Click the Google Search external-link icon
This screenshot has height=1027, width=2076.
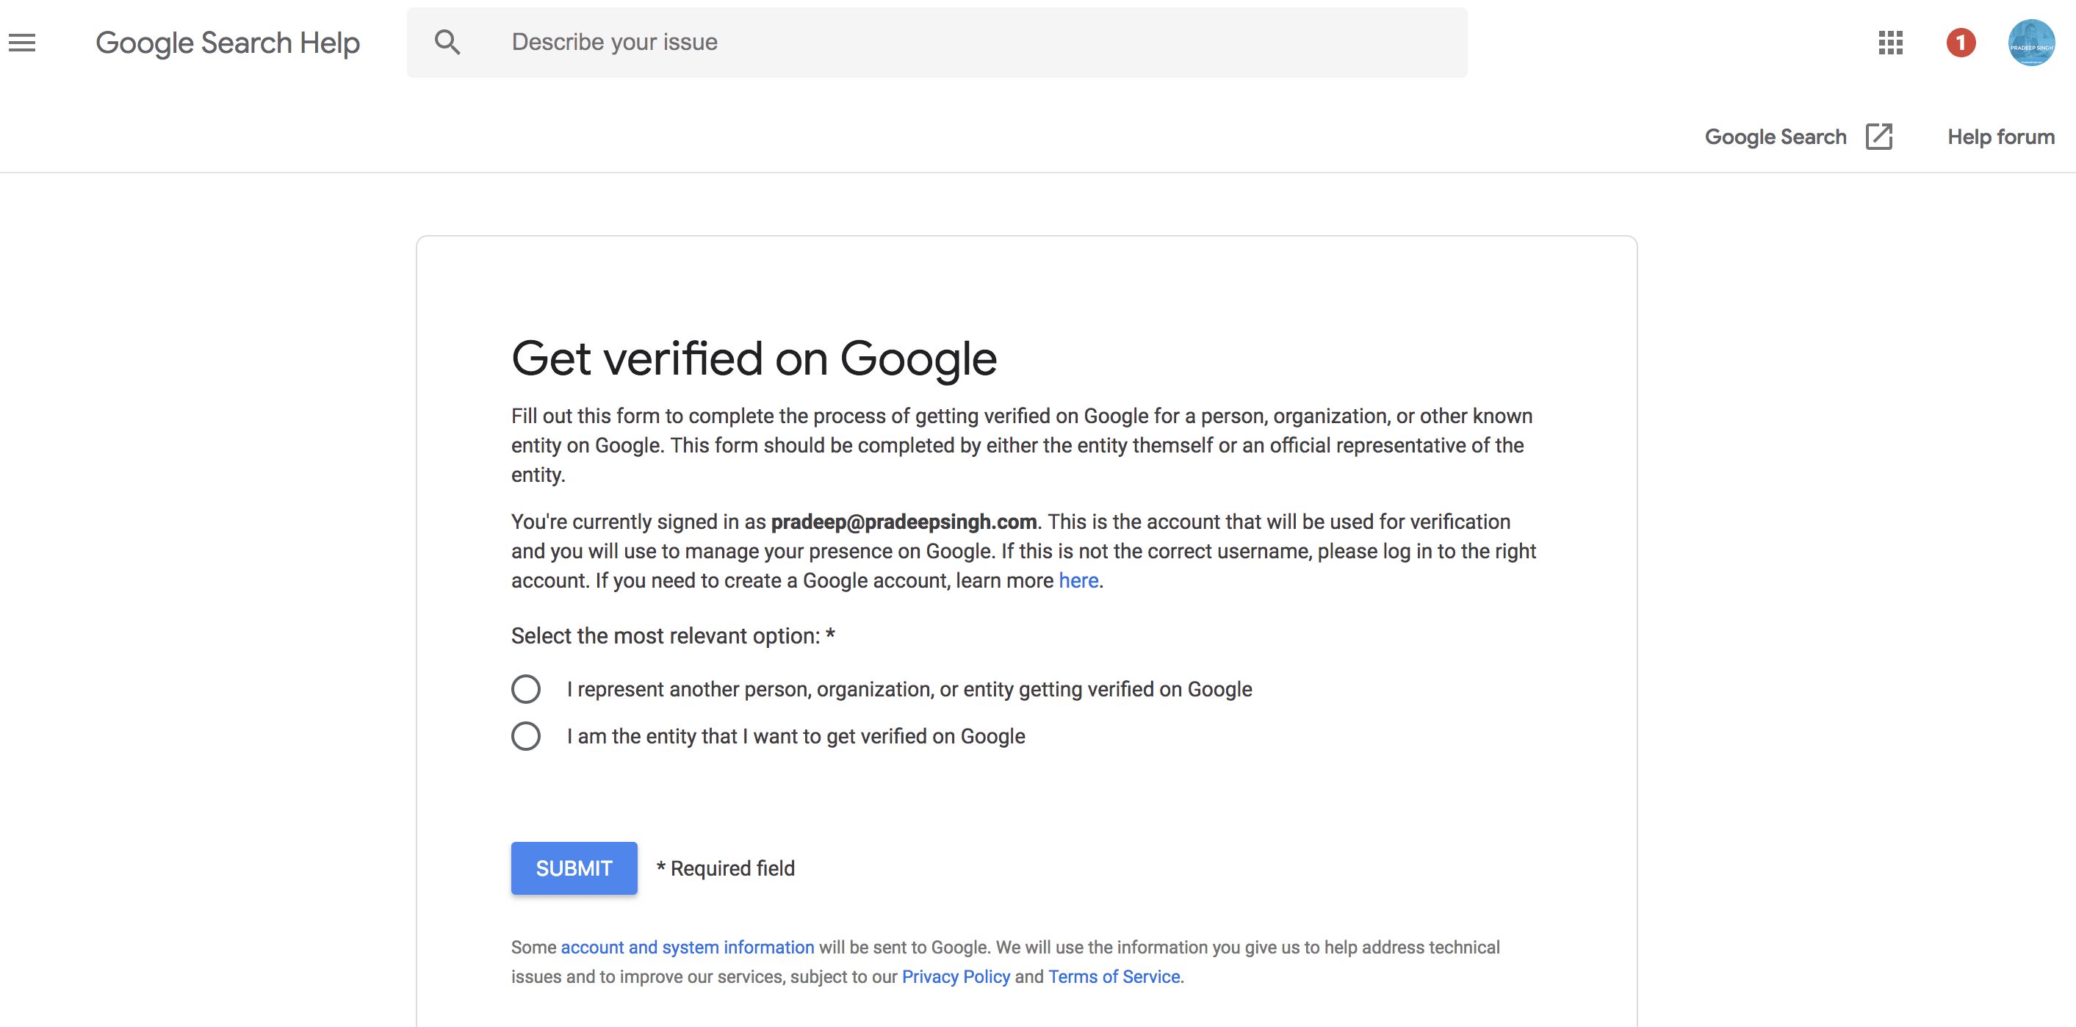(x=1878, y=137)
